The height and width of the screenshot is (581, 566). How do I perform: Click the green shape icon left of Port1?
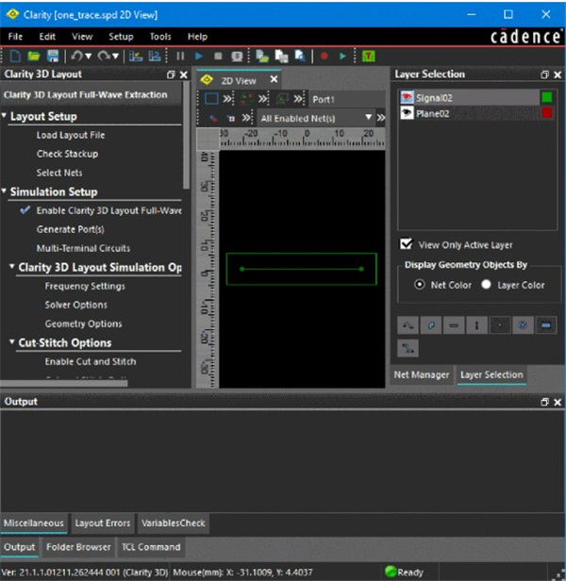point(282,99)
